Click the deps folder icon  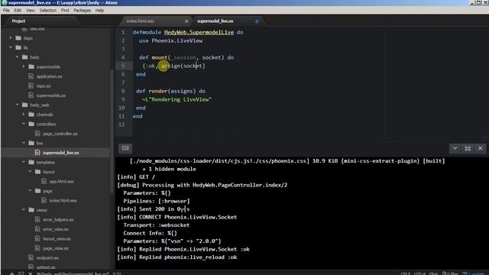click(18, 38)
